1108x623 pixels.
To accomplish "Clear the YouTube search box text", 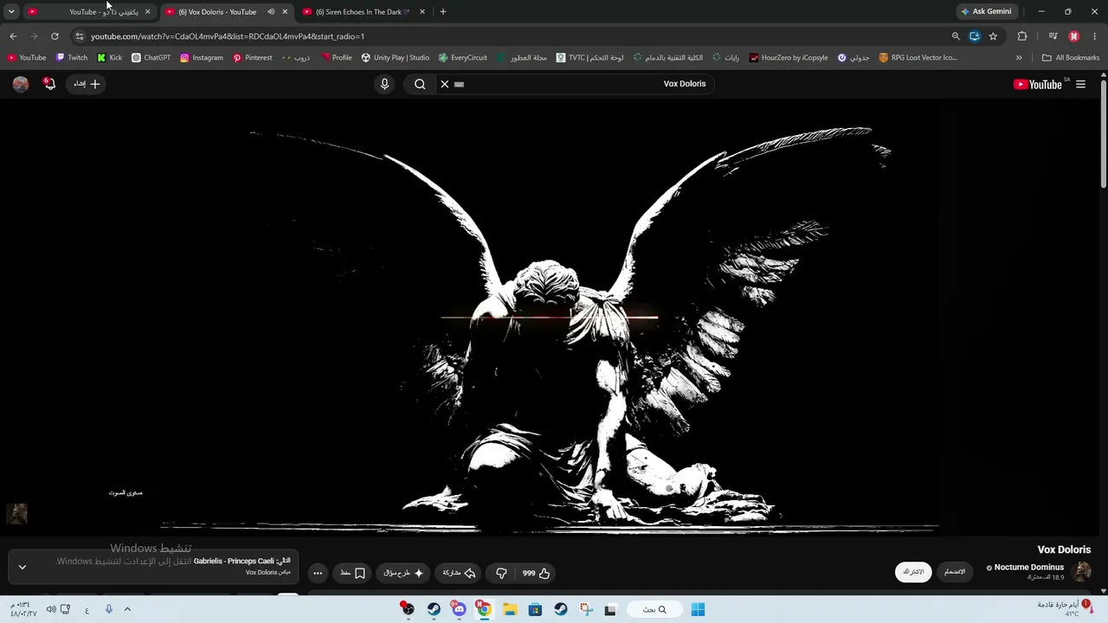I will point(445,84).
